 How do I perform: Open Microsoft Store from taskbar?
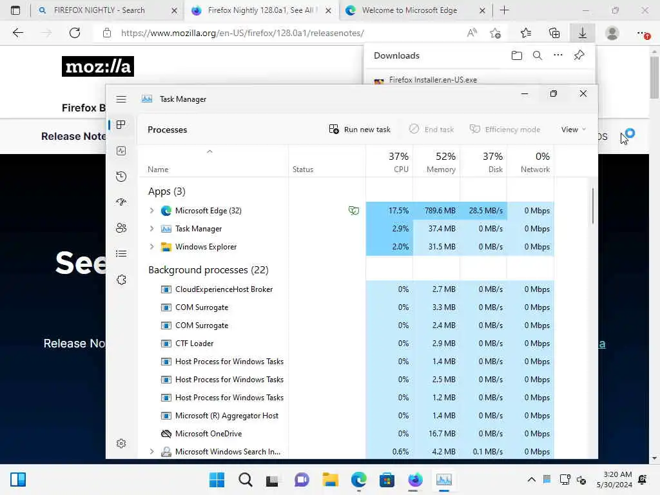[387, 480]
